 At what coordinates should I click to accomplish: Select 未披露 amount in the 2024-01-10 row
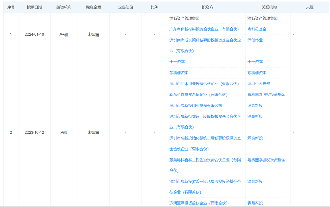tap(93, 34)
